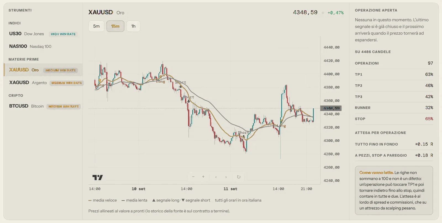
Task: Click the MEDIUM WIN RATE badge next to Bitcoin
Action: 64,106
